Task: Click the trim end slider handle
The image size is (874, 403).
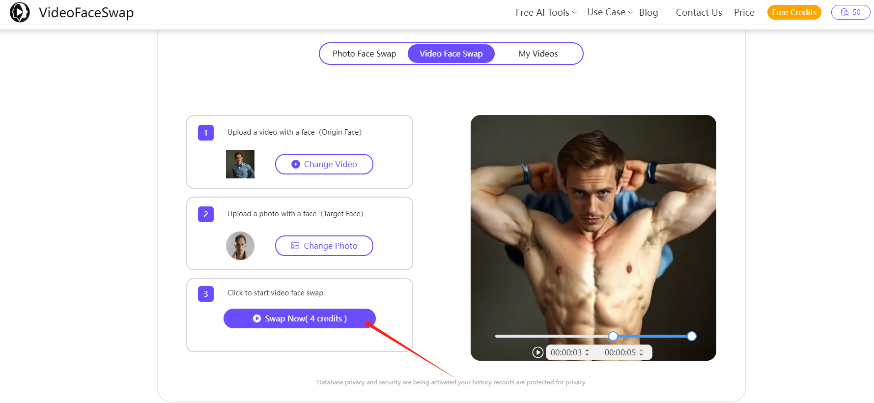Action: click(692, 336)
